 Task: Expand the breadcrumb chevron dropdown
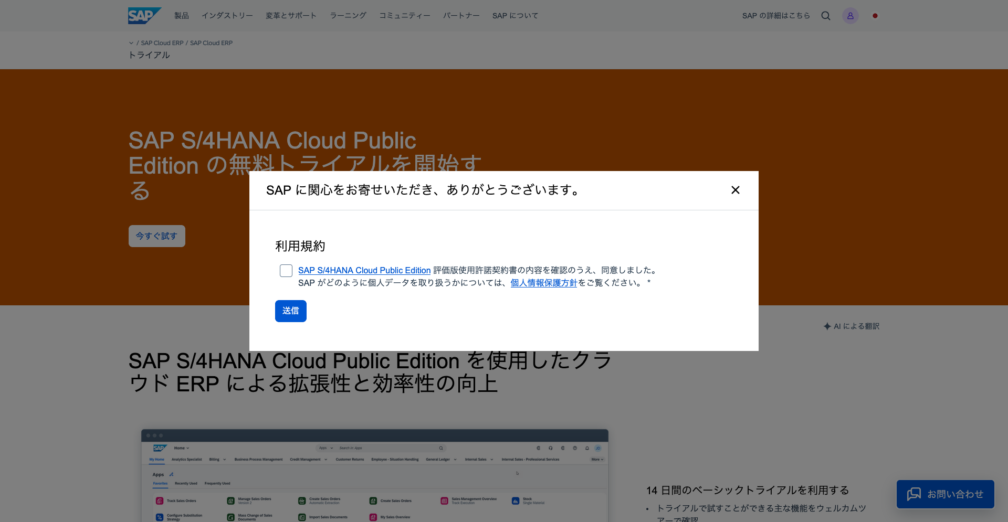pyautogui.click(x=131, y=43)
